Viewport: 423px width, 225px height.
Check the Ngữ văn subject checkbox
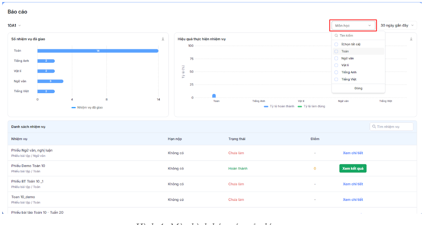[336, 58]
